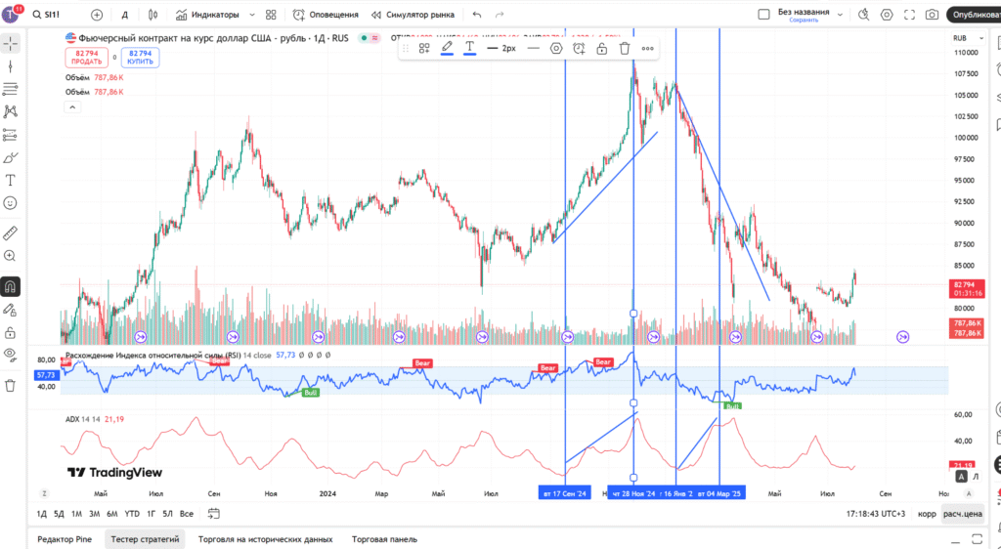1001x549 pixels.
Task: Select the 1Д date range
Action: [41, 514]
